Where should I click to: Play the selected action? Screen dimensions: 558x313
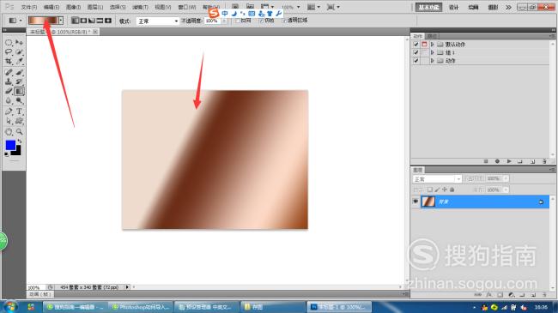(x=509, y=161)
